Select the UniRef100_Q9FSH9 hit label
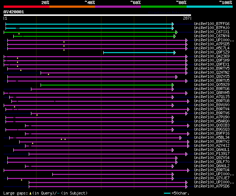The height and width of the screenshot is (196, 236). pyautogui.click(x=212, y=61)
